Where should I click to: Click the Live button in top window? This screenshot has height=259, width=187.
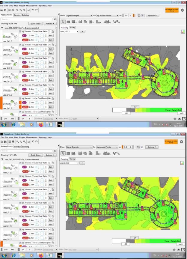pos(6,119)
